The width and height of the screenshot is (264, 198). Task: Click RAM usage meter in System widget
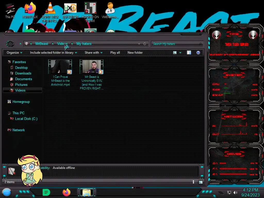(x=235, y=90)
